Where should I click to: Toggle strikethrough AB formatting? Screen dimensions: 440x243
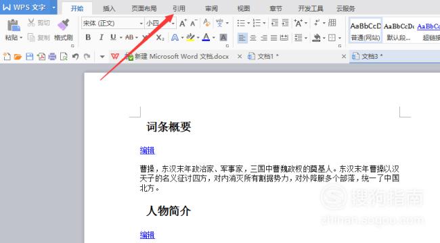click(129, 37)
